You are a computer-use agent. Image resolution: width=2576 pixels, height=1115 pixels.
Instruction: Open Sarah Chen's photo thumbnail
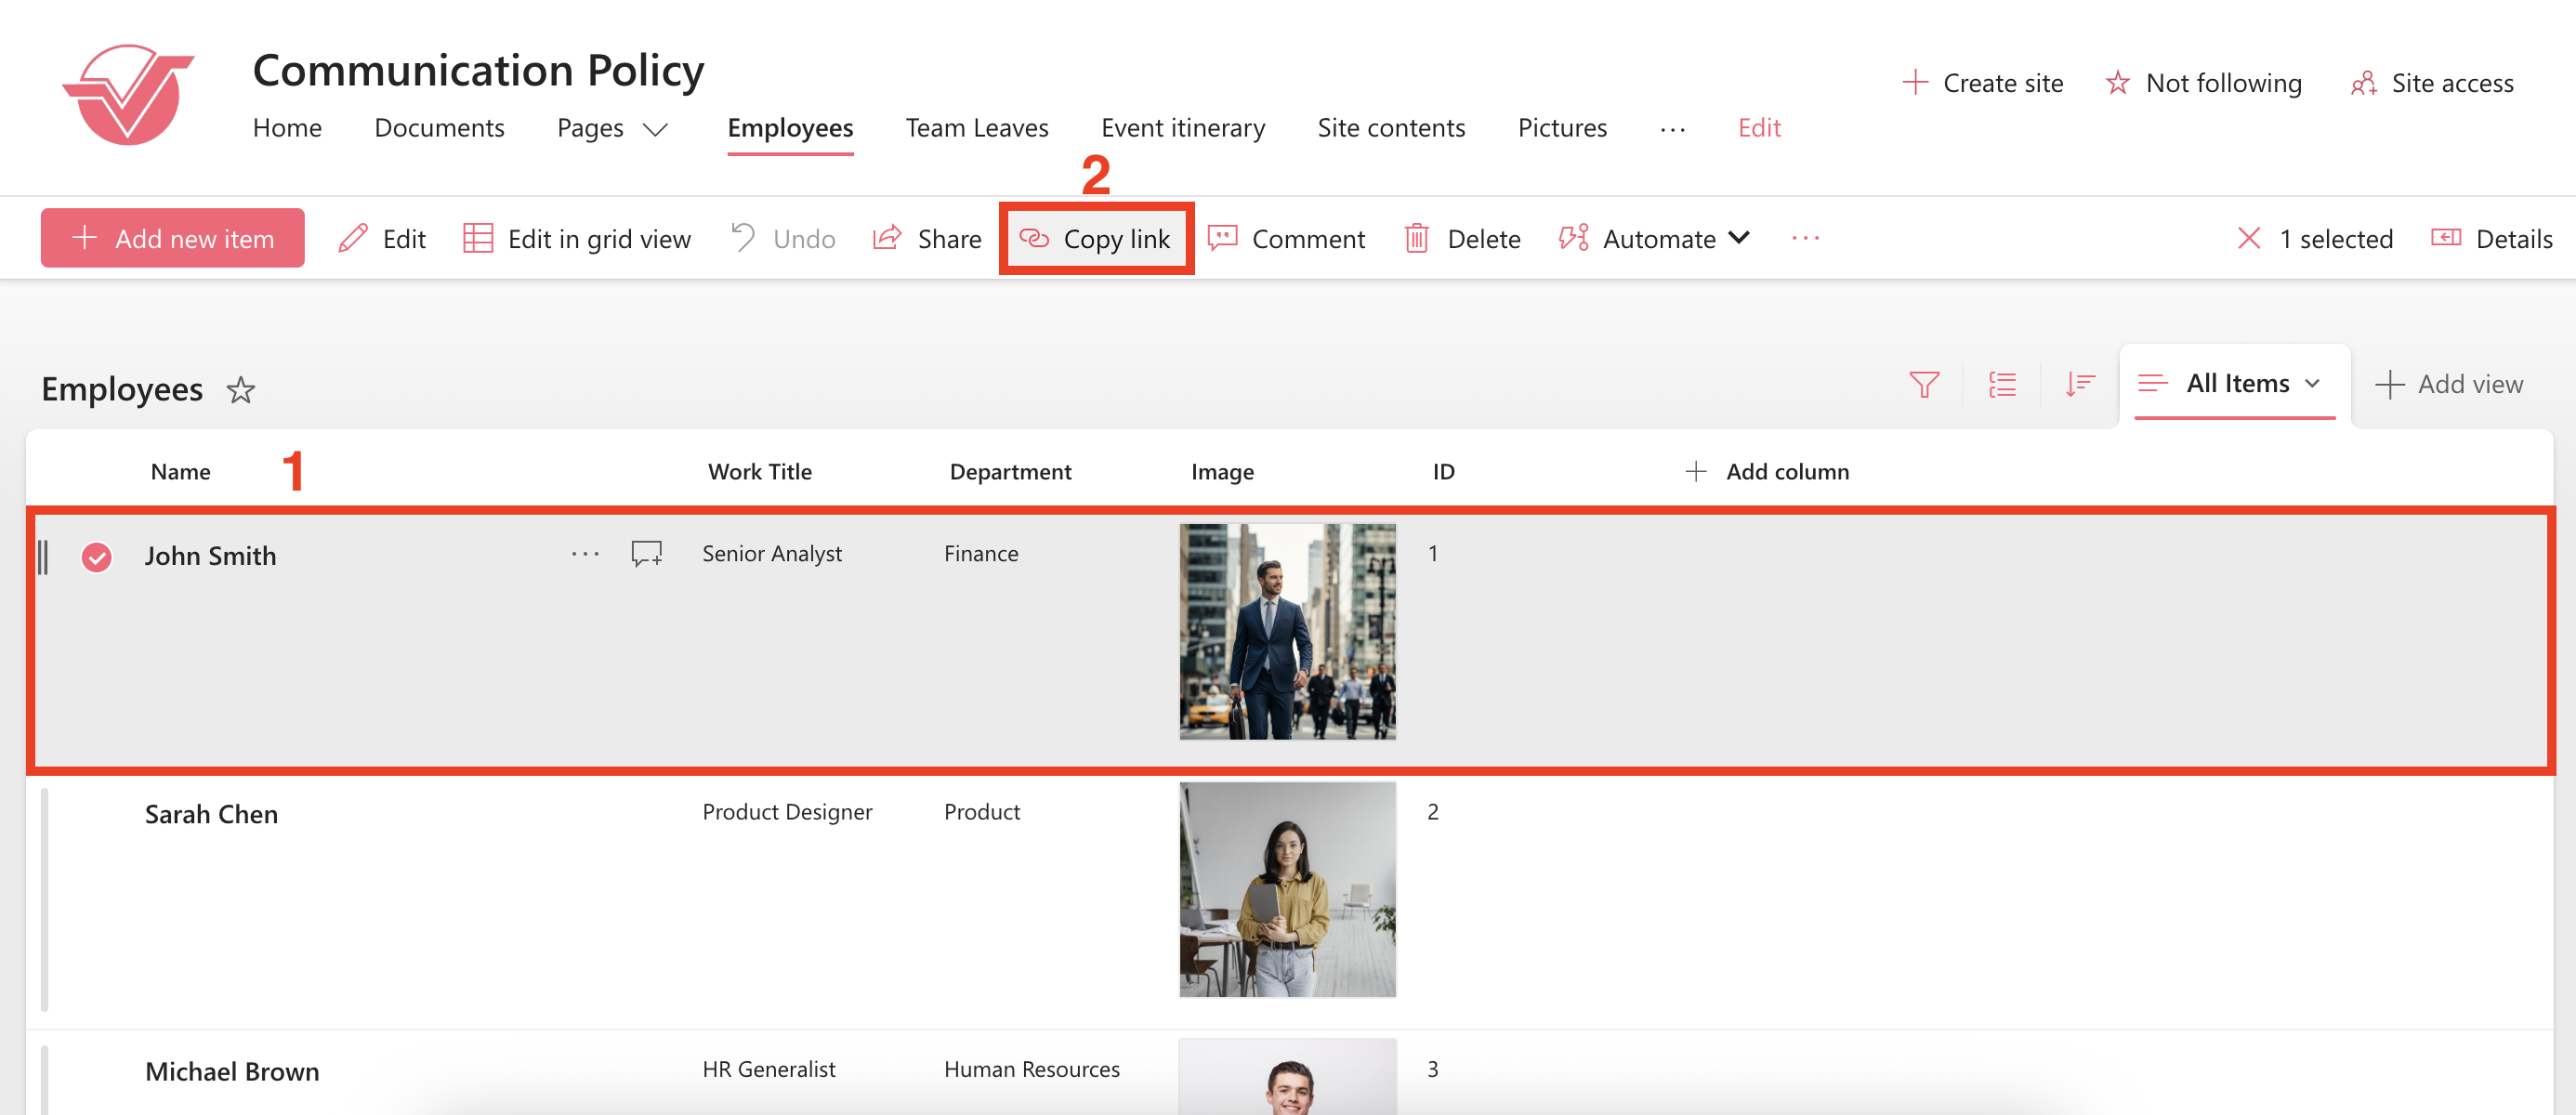coord(1287,889)
